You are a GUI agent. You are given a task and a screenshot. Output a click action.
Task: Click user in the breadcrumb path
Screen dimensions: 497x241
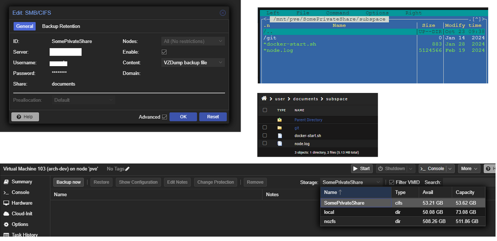coord(280,99)
